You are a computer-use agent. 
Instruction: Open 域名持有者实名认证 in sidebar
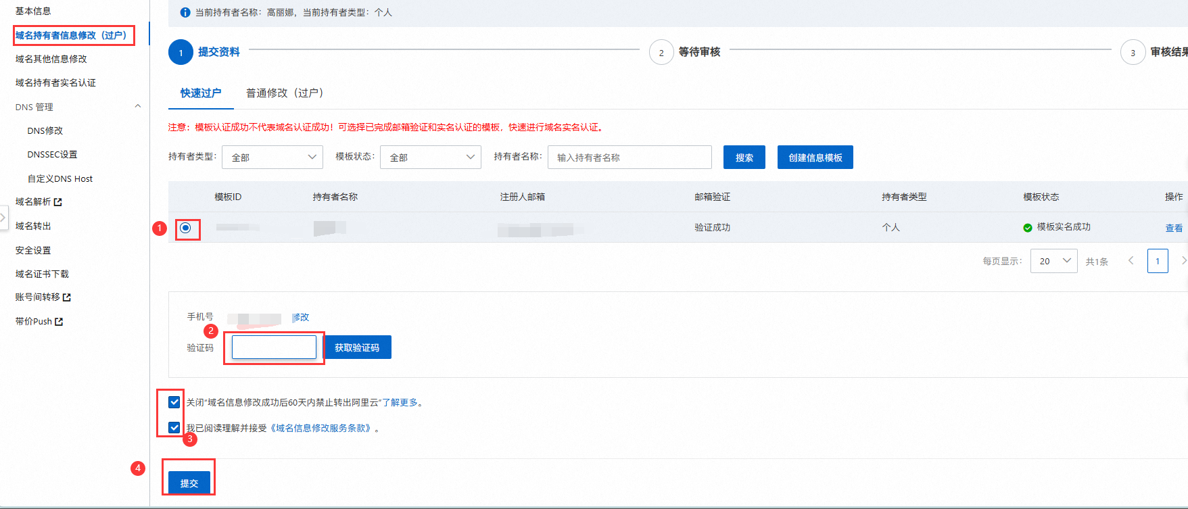[x=55, y=82]
